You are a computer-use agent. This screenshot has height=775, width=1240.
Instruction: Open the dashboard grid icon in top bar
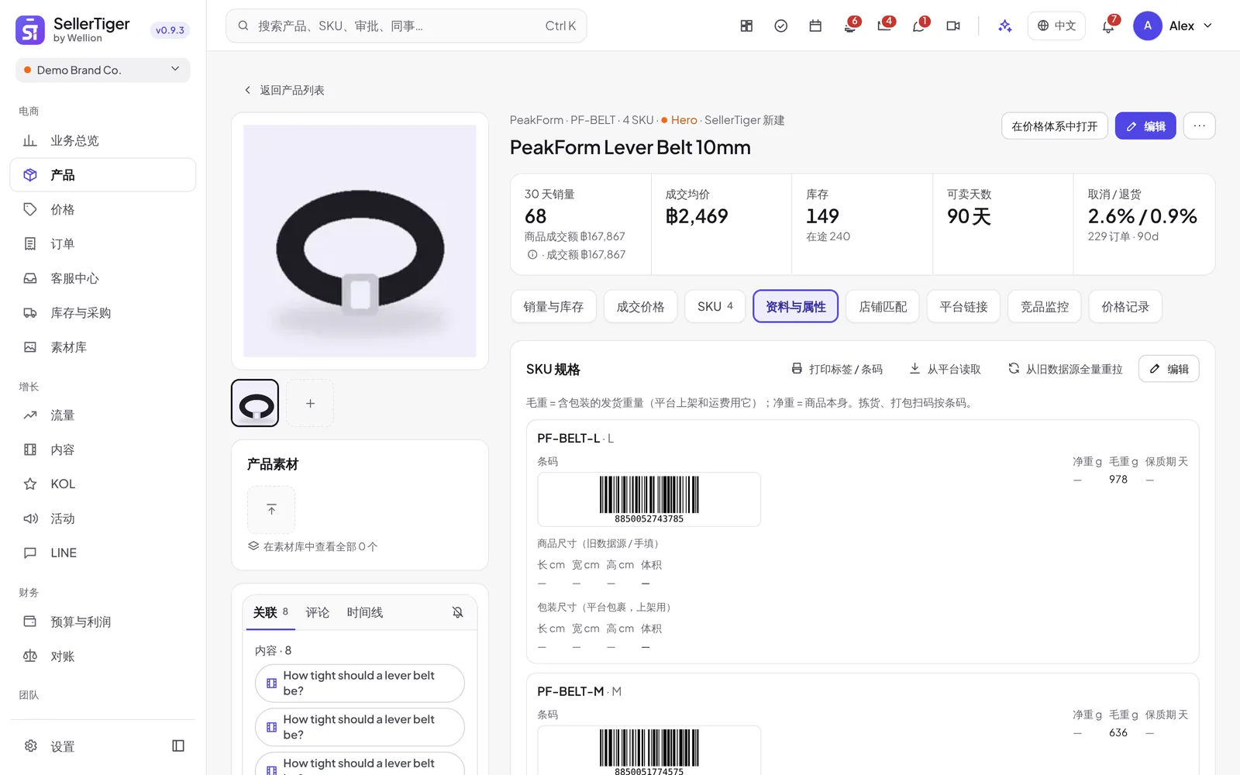point(746,26)
